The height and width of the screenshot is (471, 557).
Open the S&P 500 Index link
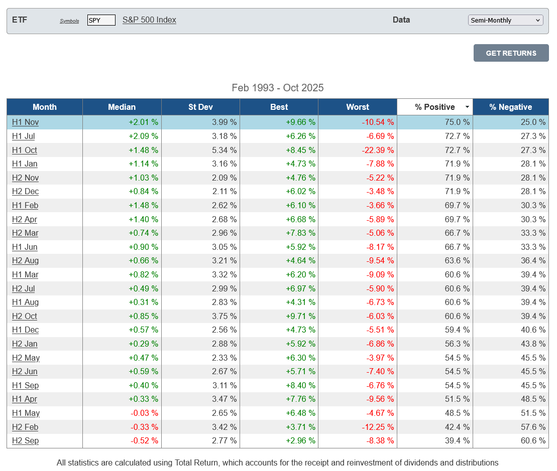click(149, 20)
